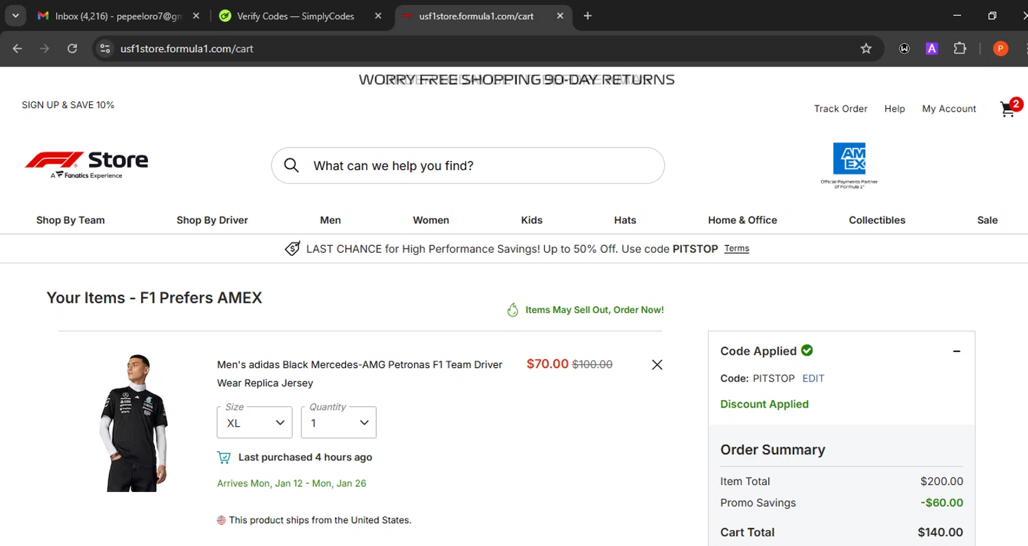Screen dimensions: 1028x546
Task: Click the F1 Store logo
Action: pyautogui.click(x=86, y=164)
